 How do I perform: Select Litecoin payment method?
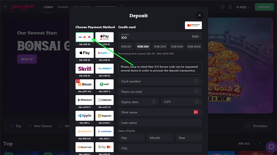[104, 100]
